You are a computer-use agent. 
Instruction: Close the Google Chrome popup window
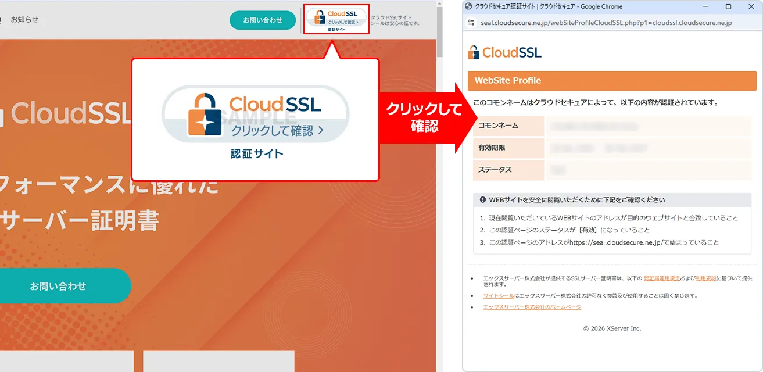click(750, 7)
